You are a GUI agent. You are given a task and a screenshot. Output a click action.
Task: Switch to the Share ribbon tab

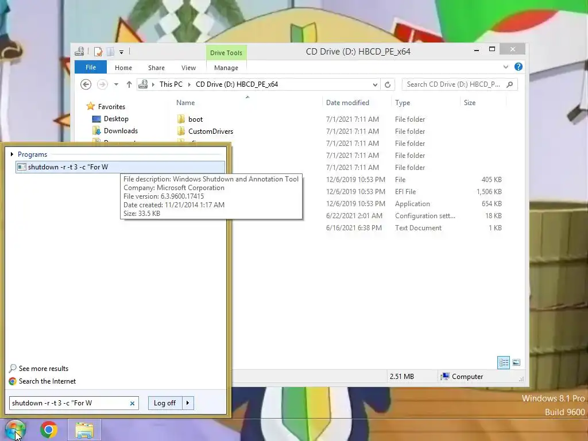[156, 68]
